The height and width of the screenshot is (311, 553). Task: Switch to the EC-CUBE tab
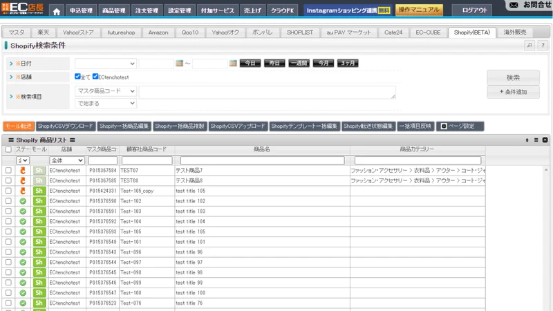click(x=428, y=32)
